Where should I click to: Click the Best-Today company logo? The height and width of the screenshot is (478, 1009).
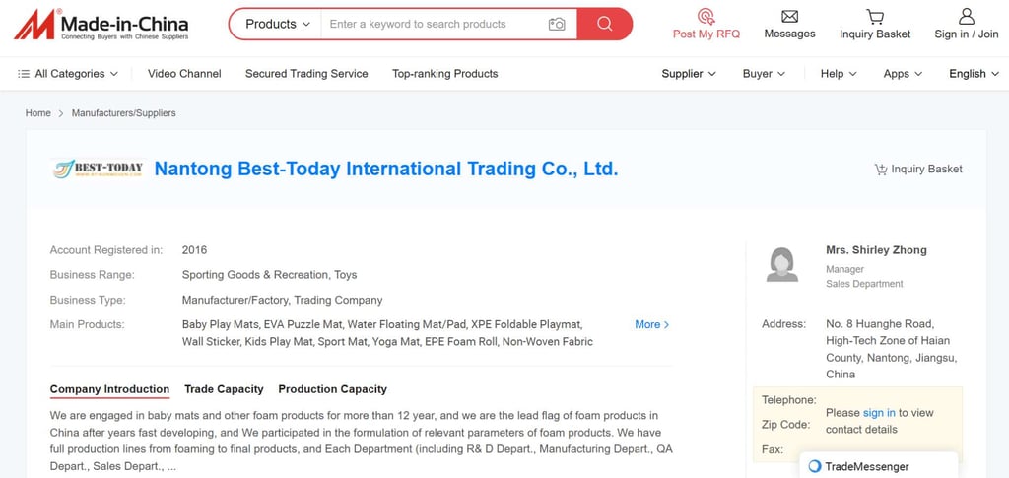tap(98, 170)
